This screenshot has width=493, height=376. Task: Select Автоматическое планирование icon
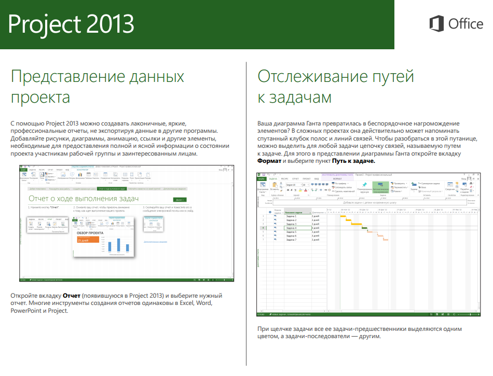pyautogui.click(x=381, y=188)
